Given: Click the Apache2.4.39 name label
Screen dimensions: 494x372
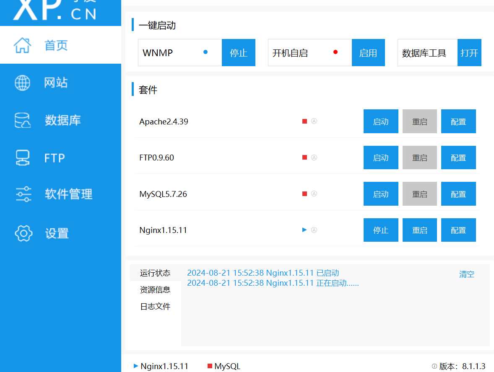Looking at the screenshot, I should point(164,121).
